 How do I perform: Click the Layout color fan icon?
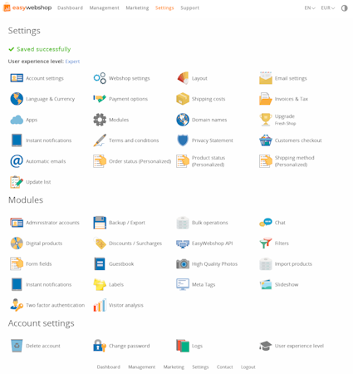(183, 78)
